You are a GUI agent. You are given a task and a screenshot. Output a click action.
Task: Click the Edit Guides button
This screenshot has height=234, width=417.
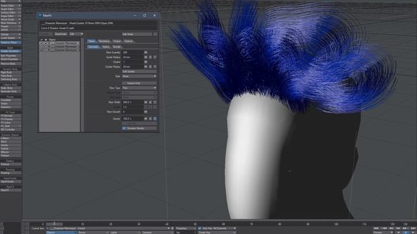(x=139, y=71)
